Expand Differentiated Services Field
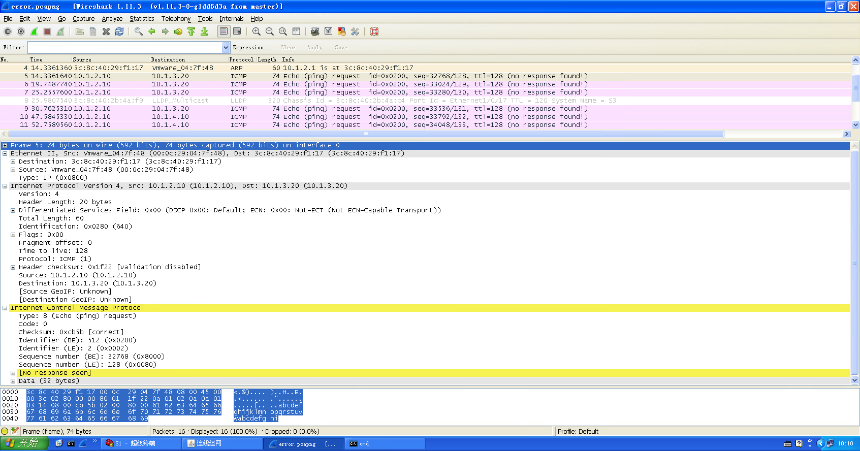This screenshot has height=451, width=860. pyautogui.click(x=13, y=210)
